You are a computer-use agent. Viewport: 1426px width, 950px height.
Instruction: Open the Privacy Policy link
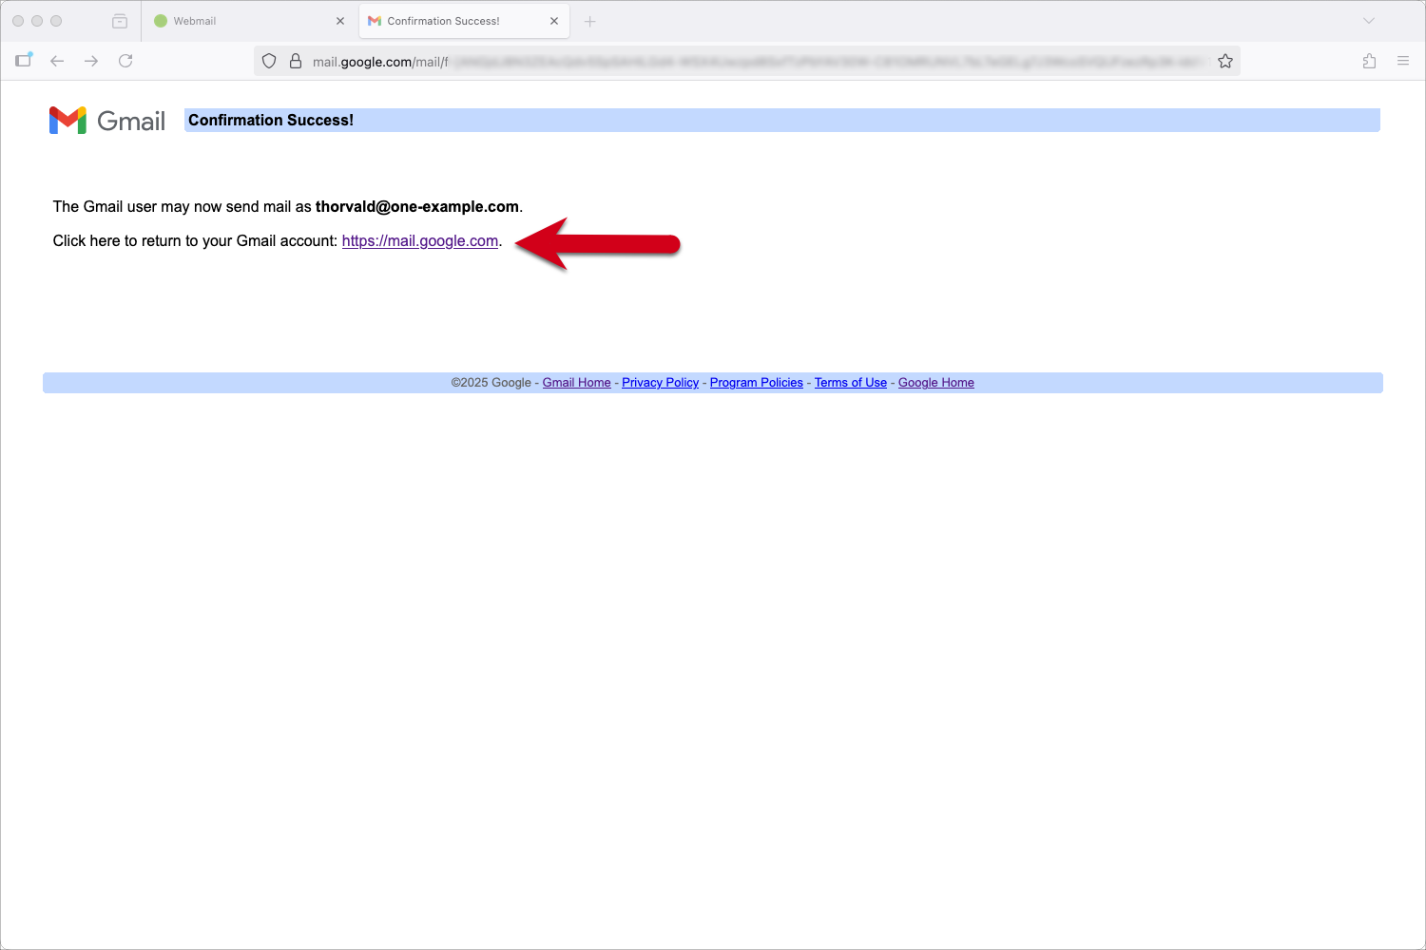tap(660, 382)
